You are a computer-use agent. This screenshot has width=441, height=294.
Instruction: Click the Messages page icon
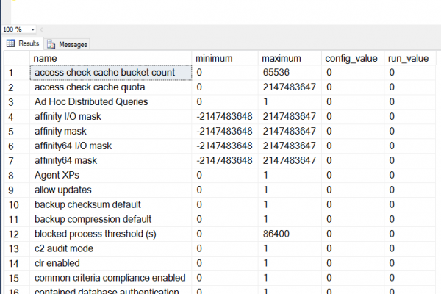(x=51, y=44)
